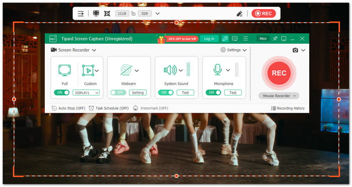Screen dimensions: 352x187
Task: Click the bottom-center orange selection handle
Action: pyautogui.click(x=177, y=176)
